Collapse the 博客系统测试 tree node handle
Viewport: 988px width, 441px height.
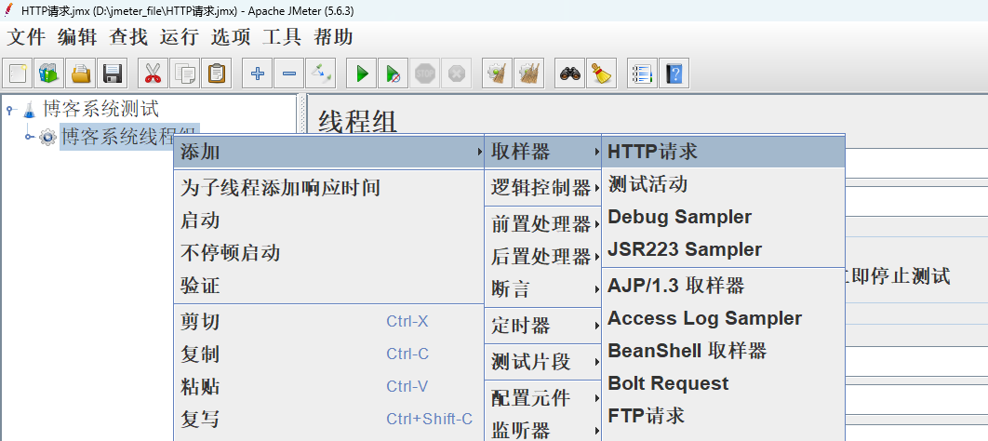pyautogui.click(x=11, y=110)
